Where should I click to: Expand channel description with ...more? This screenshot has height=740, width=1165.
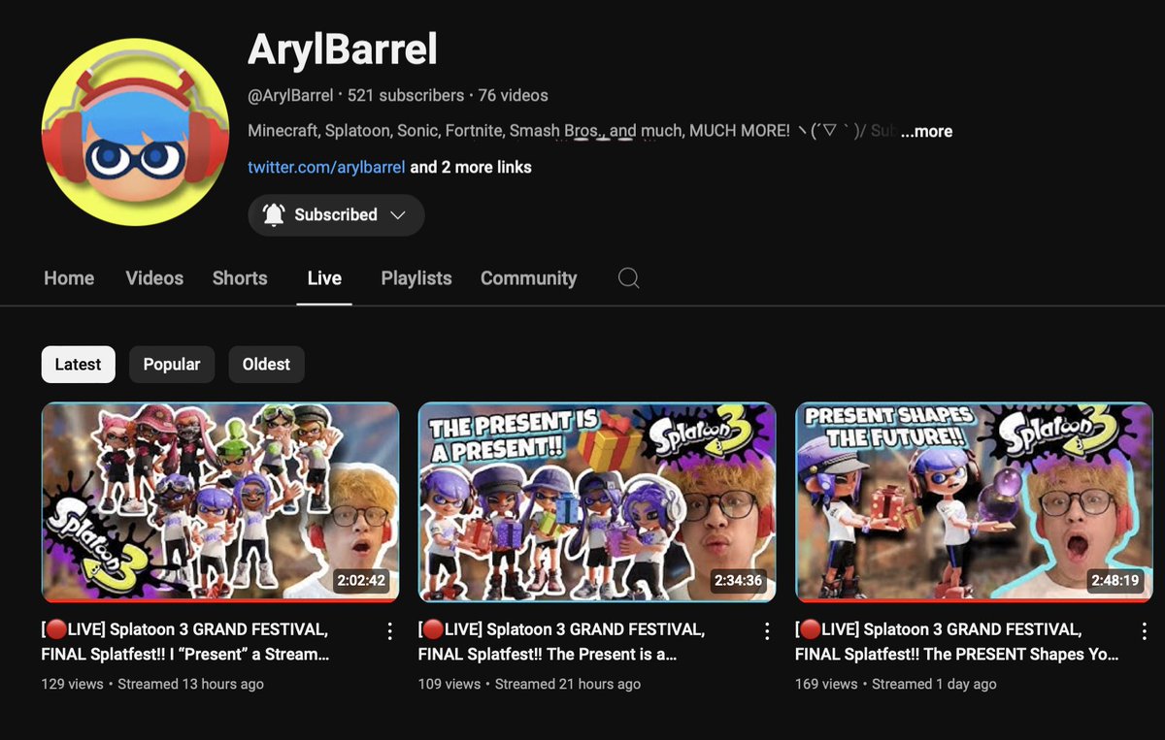(x=926, y=131)
